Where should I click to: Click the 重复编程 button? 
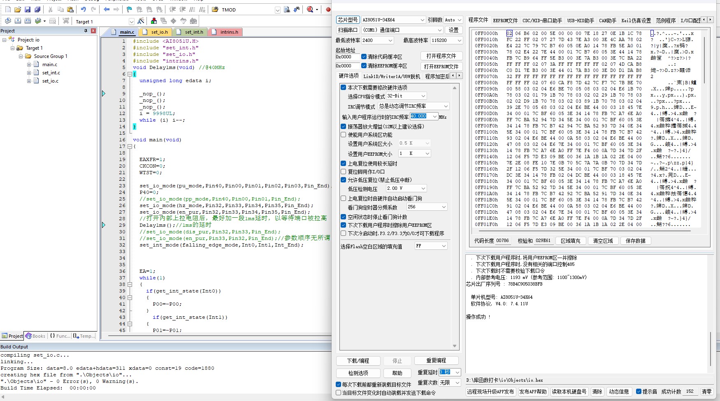tap(436, 361)
